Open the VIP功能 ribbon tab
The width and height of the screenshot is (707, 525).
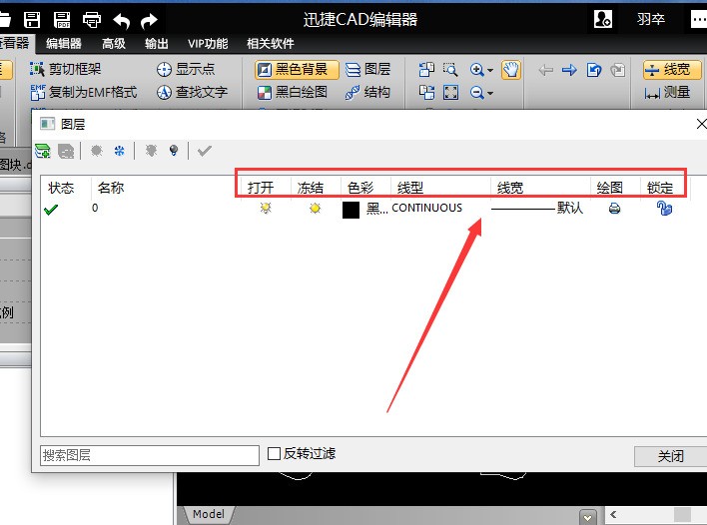point(207,43)
